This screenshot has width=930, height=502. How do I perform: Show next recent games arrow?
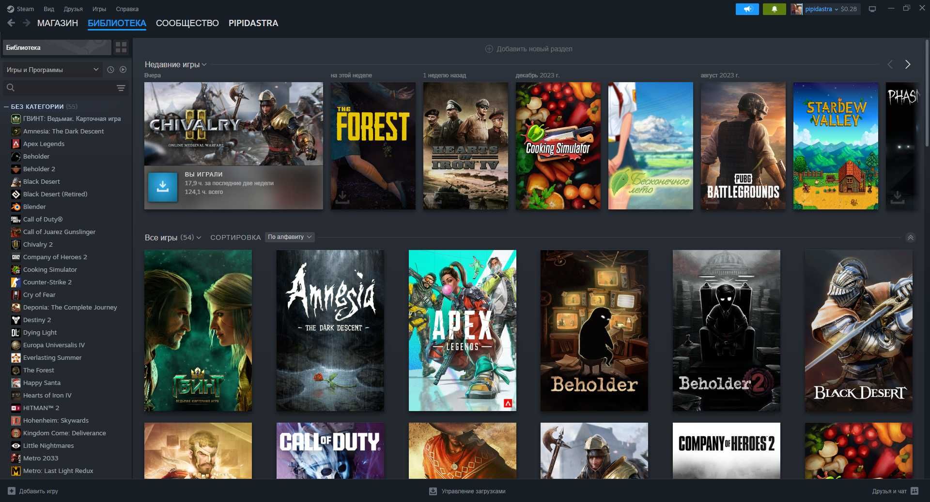[908, 64]
